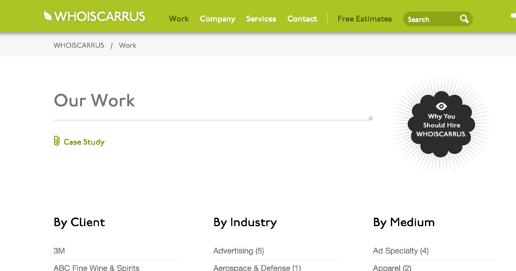Click the Work breadcrumb item

point(128,45)
